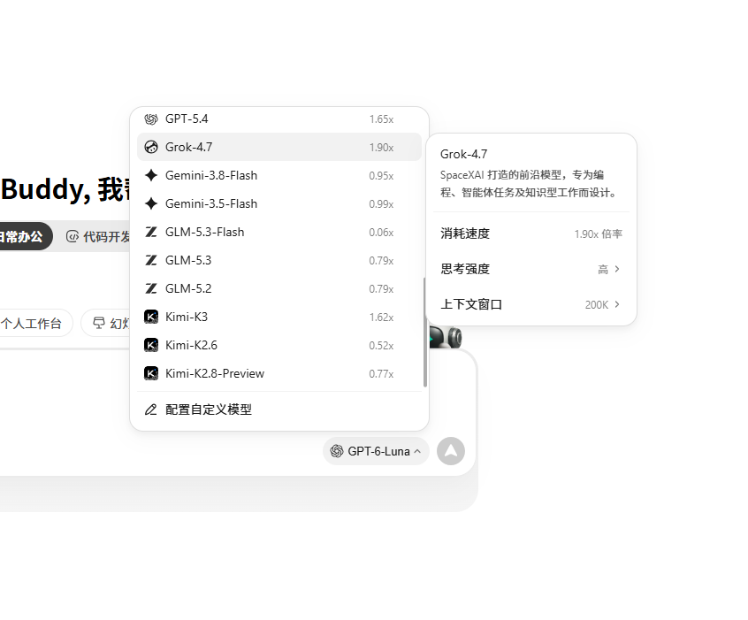
Task: Select the Grok-4.7 model
Action: [279, 147]
